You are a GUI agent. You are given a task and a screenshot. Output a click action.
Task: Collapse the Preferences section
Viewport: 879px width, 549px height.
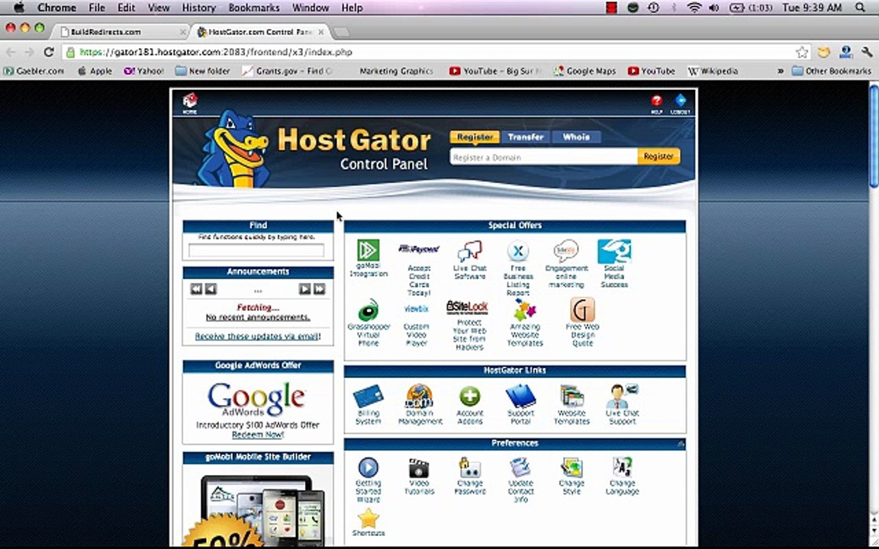point(681,444)
